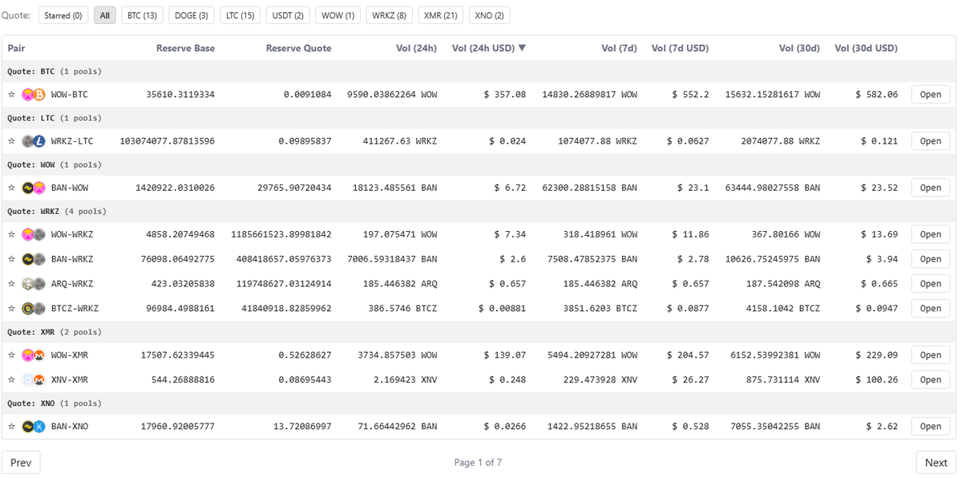The width and height of the screenshot is (962, 478).
Task: Star the BTCZ-WRKZ pair
Action: click(x=11, y=308)
